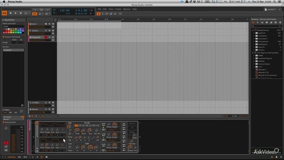Image resolution: width=284 pixels, height=160 pixels.
Task: Select Polysynth in the inspector Devices list
Action: (x=13, y=50)
